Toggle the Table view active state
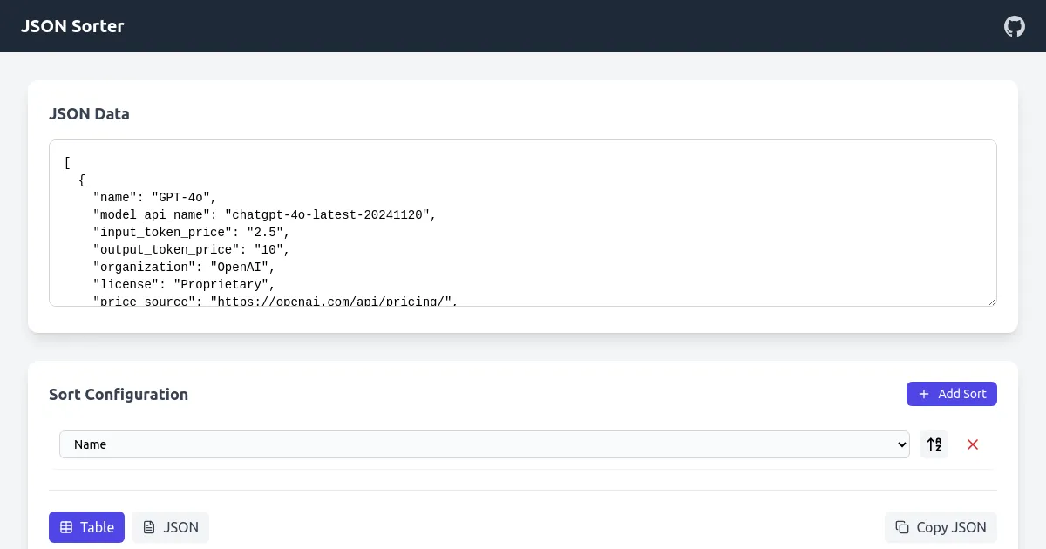Image resolution: width=1046 pixels, height=549 pixels. point(86,527)
